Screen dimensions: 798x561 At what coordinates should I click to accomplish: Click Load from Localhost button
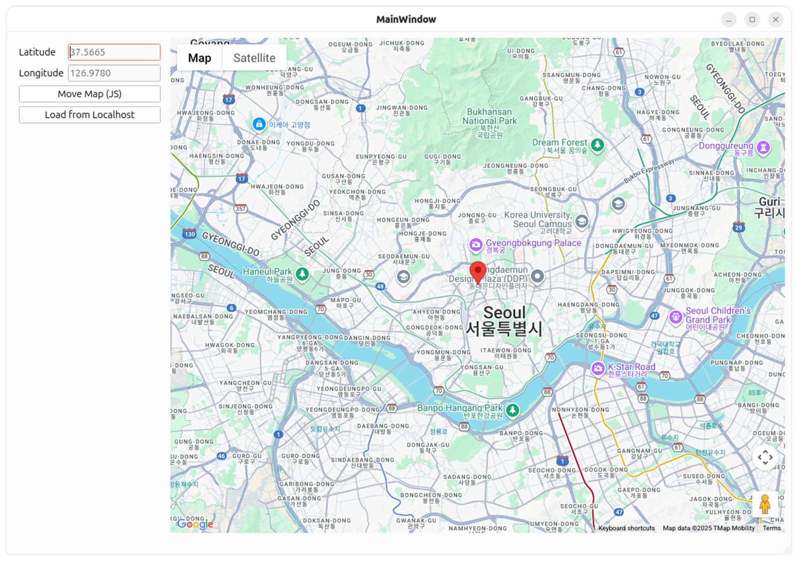pos(90,115)
